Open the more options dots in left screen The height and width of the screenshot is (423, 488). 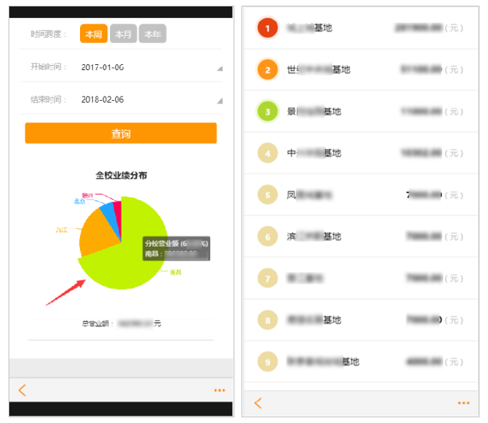(219, 390)
